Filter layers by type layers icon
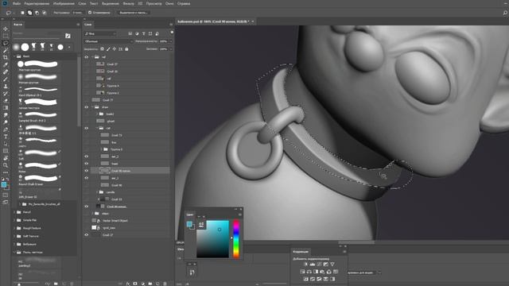Viewport: 509px width, 286px height. (x=143, y=33)
